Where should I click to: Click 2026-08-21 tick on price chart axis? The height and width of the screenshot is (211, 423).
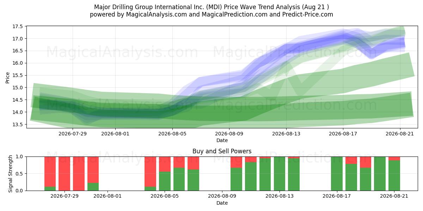(x=400, y=134)
